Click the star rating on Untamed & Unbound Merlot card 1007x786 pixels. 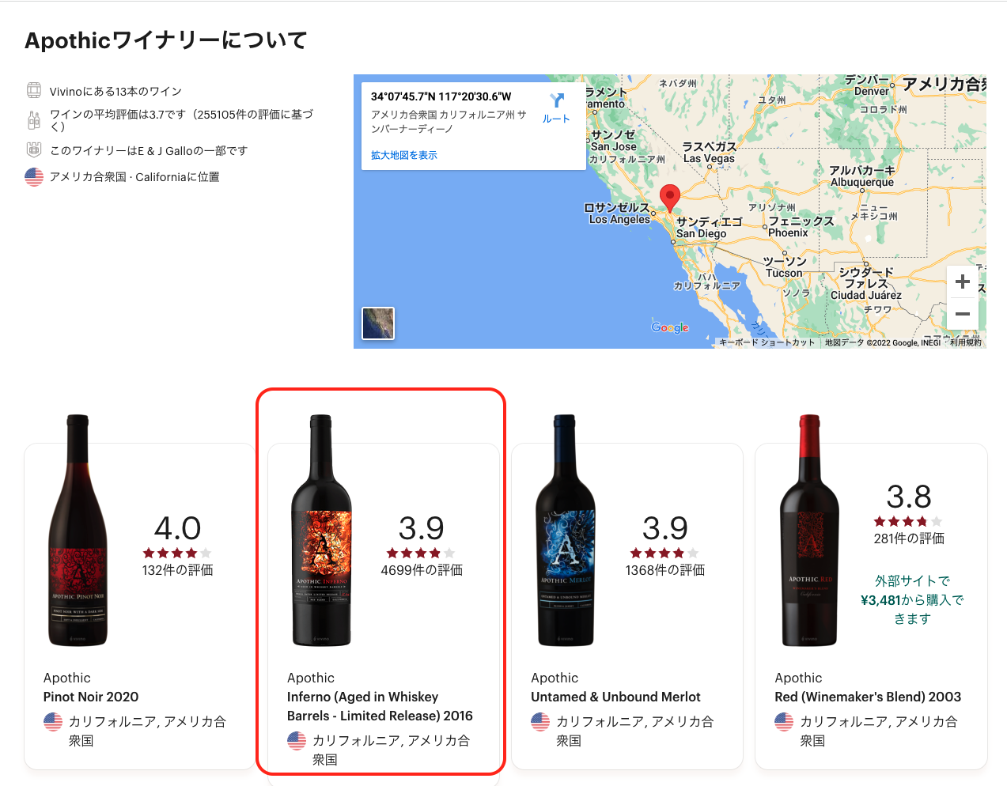(x=664, y=553)
